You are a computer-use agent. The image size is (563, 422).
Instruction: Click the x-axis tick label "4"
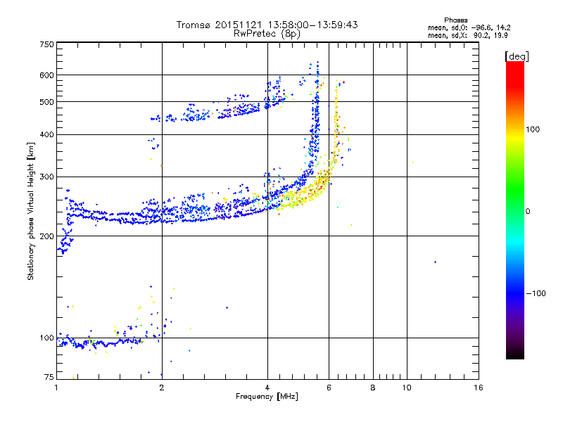tap(267, 388)
